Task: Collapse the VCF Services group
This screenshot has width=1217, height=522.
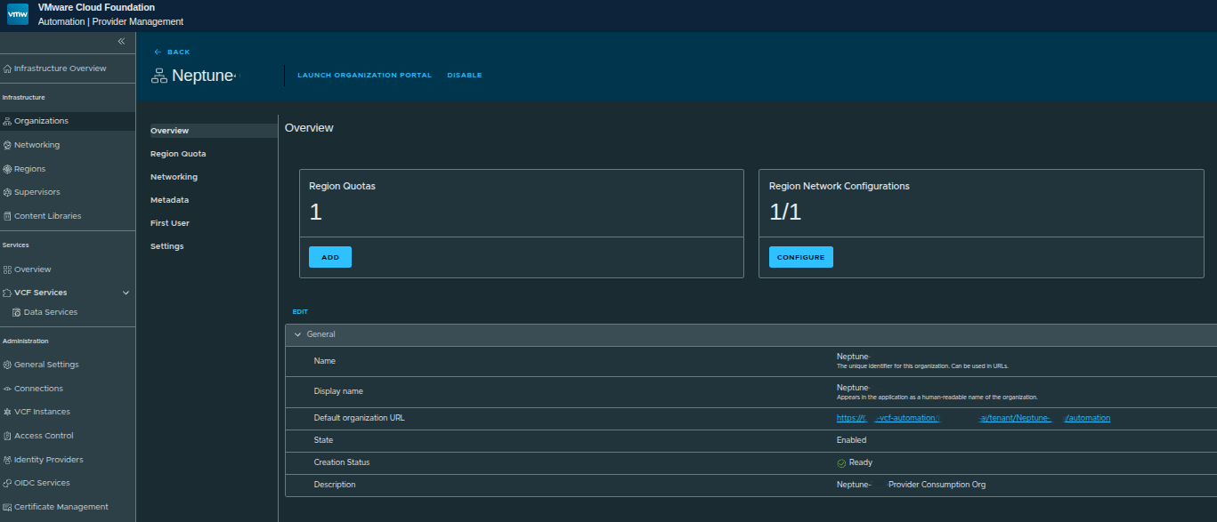Action: 126,292
